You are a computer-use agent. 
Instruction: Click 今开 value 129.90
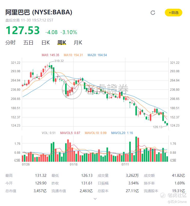(x=41, y=183)
